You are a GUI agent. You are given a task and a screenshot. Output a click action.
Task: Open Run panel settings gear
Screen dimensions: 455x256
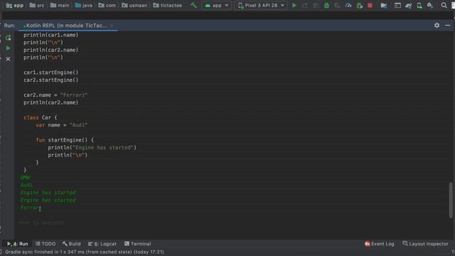coord(437,26)
